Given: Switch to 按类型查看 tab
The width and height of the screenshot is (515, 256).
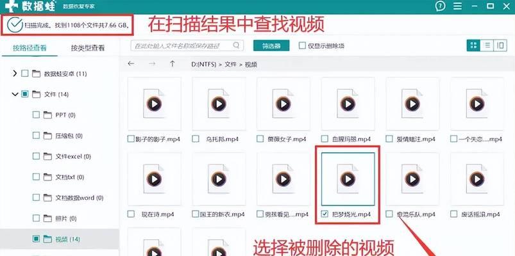Looking at the screenshot, I should click(x=88, y=48).
